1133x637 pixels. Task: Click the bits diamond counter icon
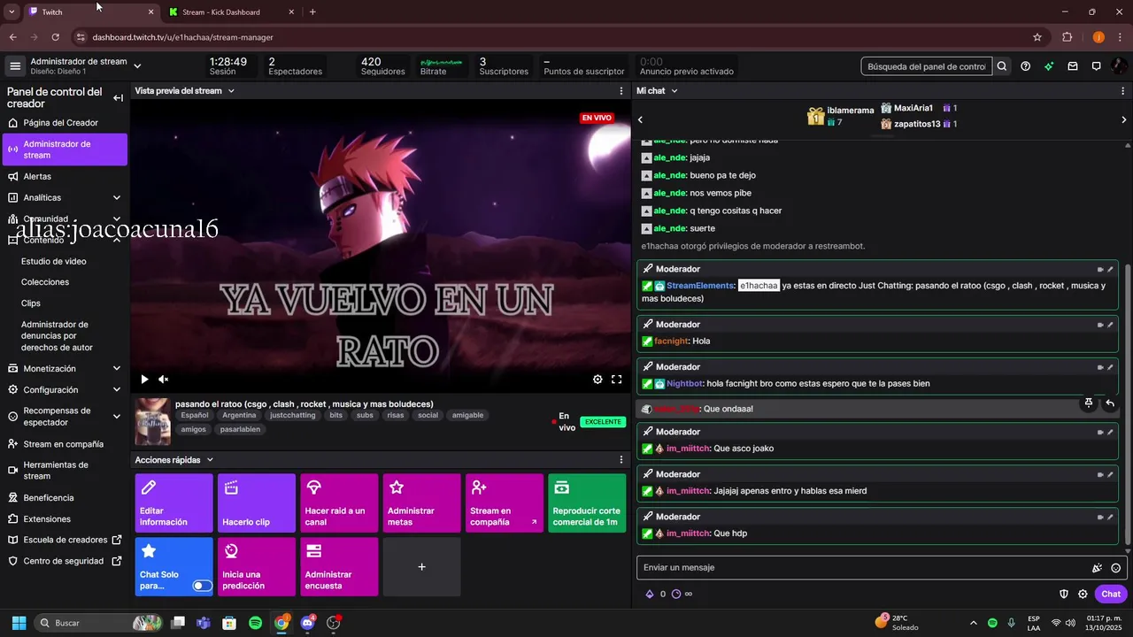pos(650,595)
